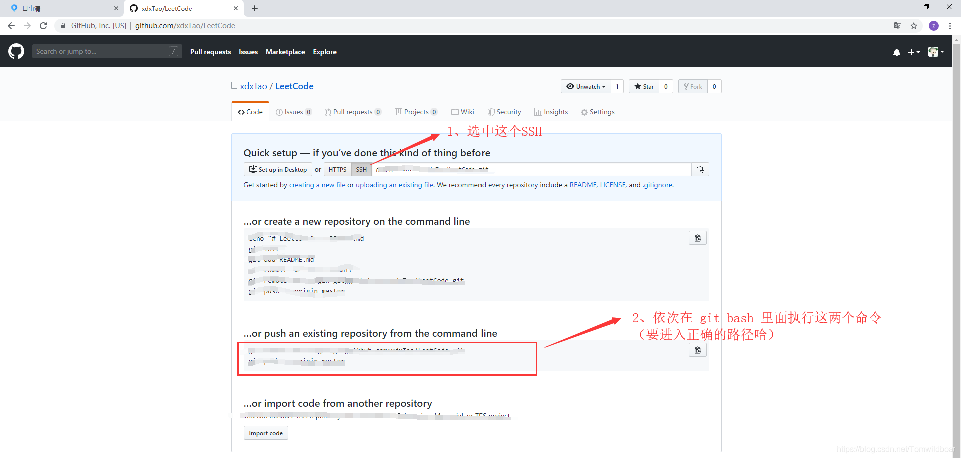Select the SSH protocol toggle
The width and height of the screenshot is (961, 458).
tap(361, 170)
